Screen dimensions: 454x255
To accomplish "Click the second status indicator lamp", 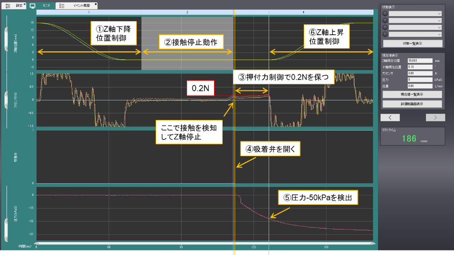I will [x=384, y=21].
